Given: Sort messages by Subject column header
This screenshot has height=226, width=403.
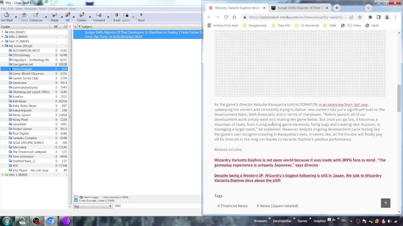Looking at the screenshot, I should tap(142, 27).
